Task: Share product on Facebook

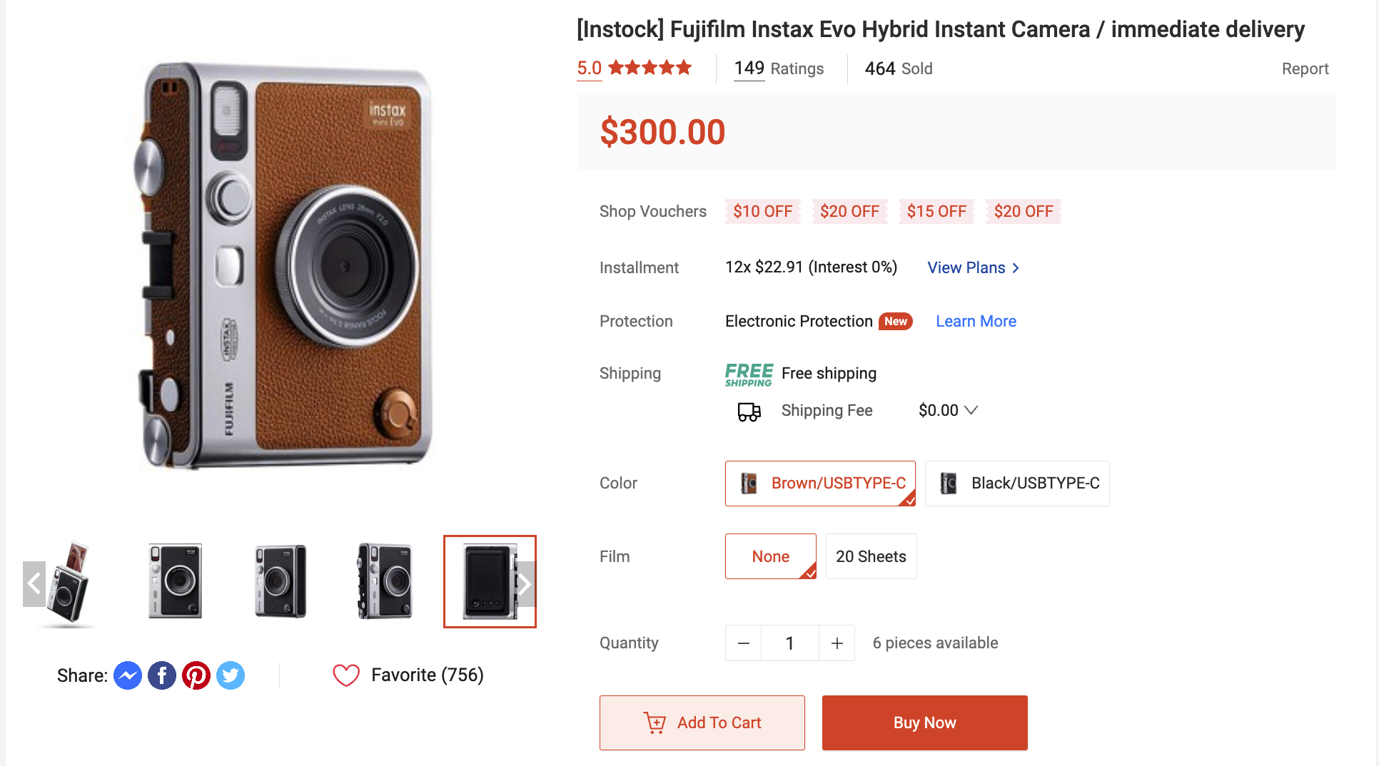Action: pyautogui.click(x=162, y=675)
